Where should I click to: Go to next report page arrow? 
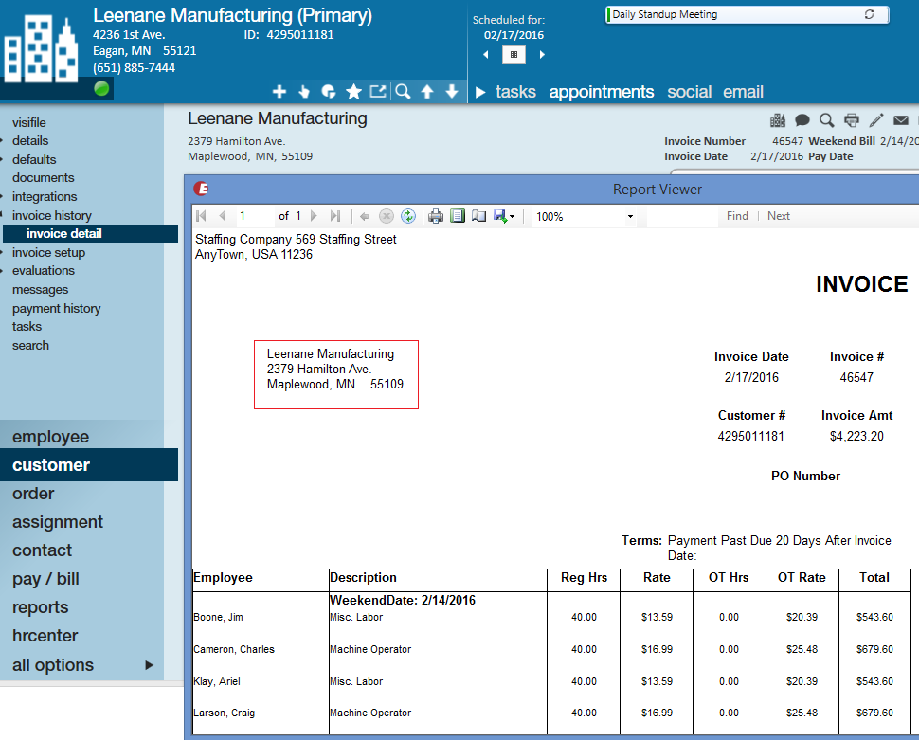tap(315, 216)
